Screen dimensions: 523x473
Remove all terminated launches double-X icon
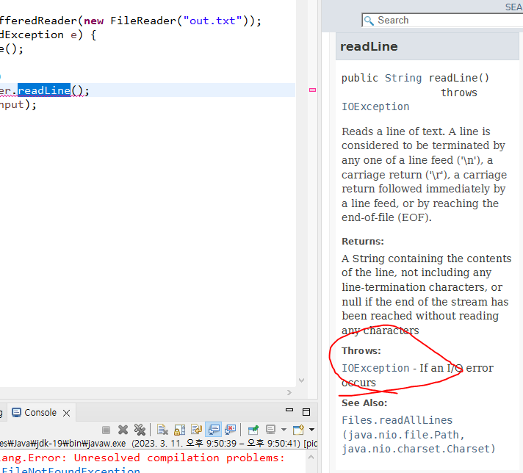[140, 430]
